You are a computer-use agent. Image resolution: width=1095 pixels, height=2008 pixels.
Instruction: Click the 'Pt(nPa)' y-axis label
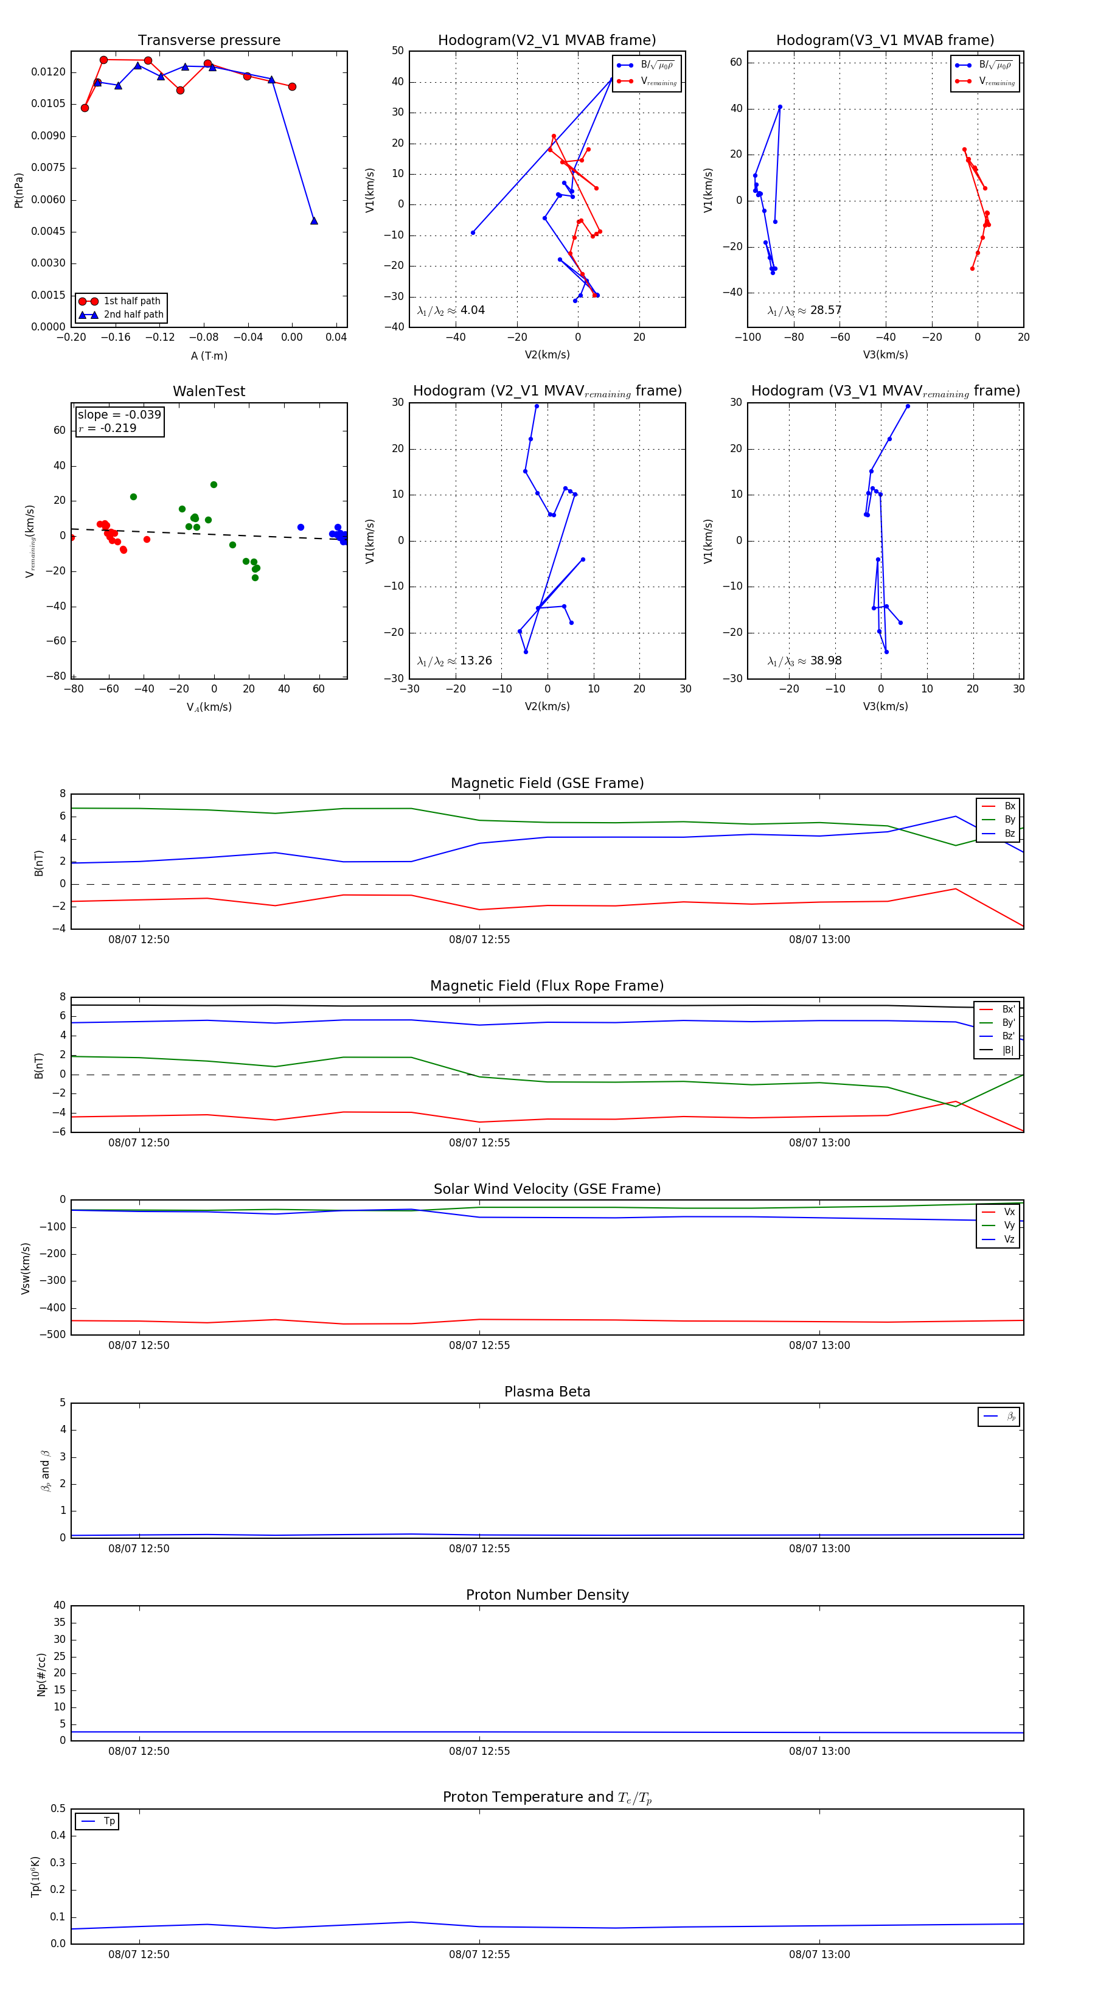pos(19,190)
